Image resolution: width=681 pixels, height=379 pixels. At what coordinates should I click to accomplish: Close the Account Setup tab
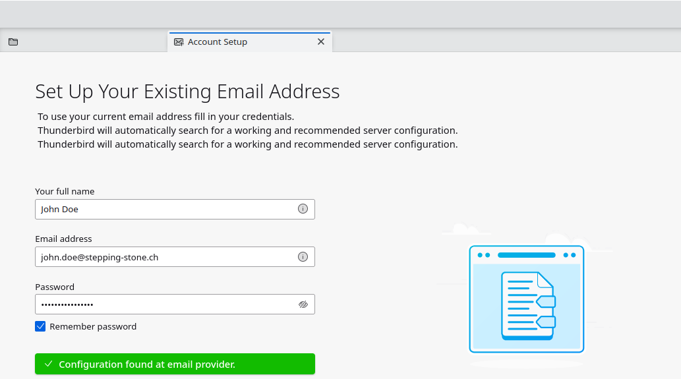(x=321, y=42)
